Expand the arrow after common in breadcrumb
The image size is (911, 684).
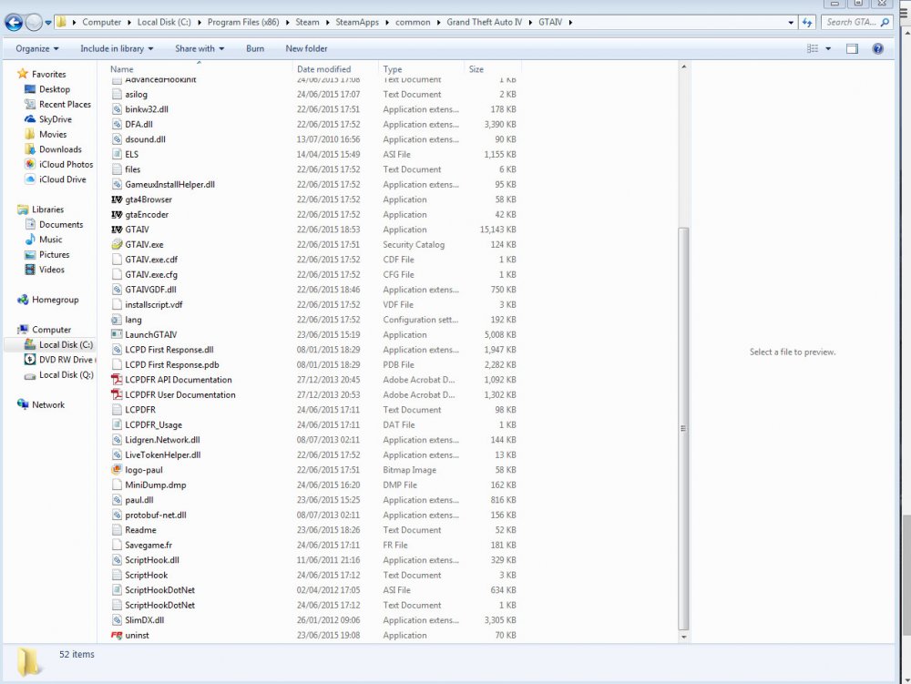[438, 23]
